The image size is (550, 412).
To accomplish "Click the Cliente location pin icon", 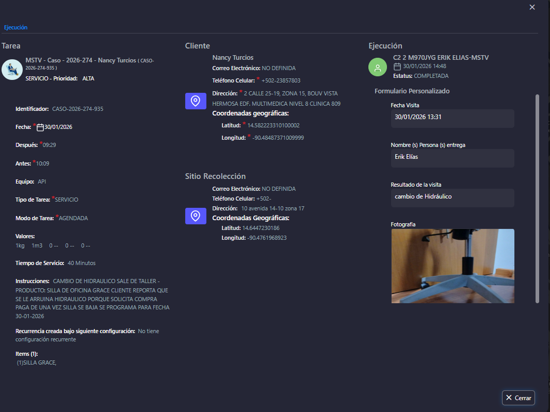I will click(x=196, y=101).
